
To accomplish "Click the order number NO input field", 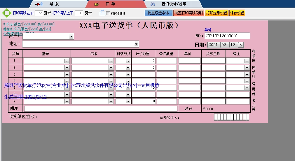I will [227, 36].
